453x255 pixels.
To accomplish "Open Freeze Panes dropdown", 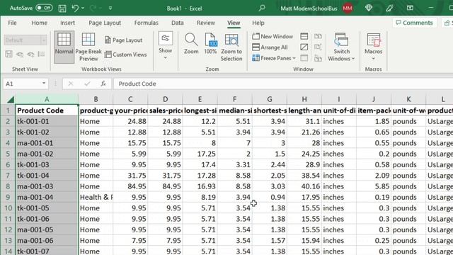I will point(274,58).
